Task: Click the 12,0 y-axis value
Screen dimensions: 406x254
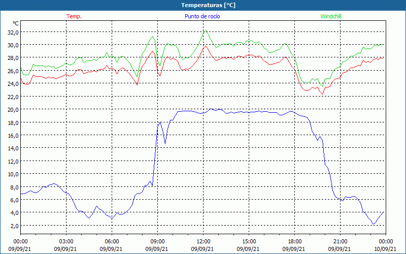Action: 13,161
